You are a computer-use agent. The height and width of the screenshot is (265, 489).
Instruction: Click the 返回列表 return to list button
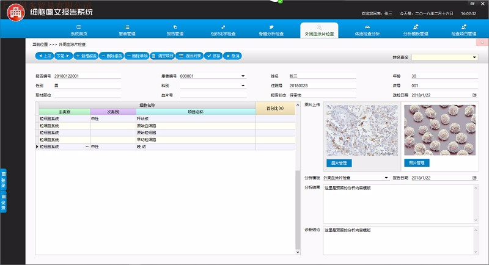tap(189, 56)
